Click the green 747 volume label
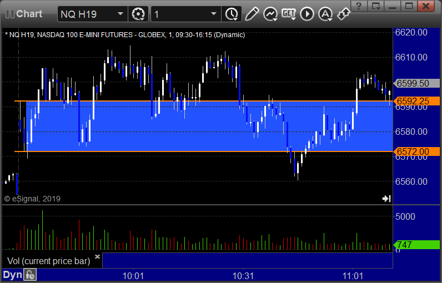This screenshot has width=442, height=283. (416, 244)
